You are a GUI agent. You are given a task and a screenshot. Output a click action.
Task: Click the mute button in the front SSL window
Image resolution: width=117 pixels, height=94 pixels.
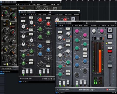click(110, 36)
